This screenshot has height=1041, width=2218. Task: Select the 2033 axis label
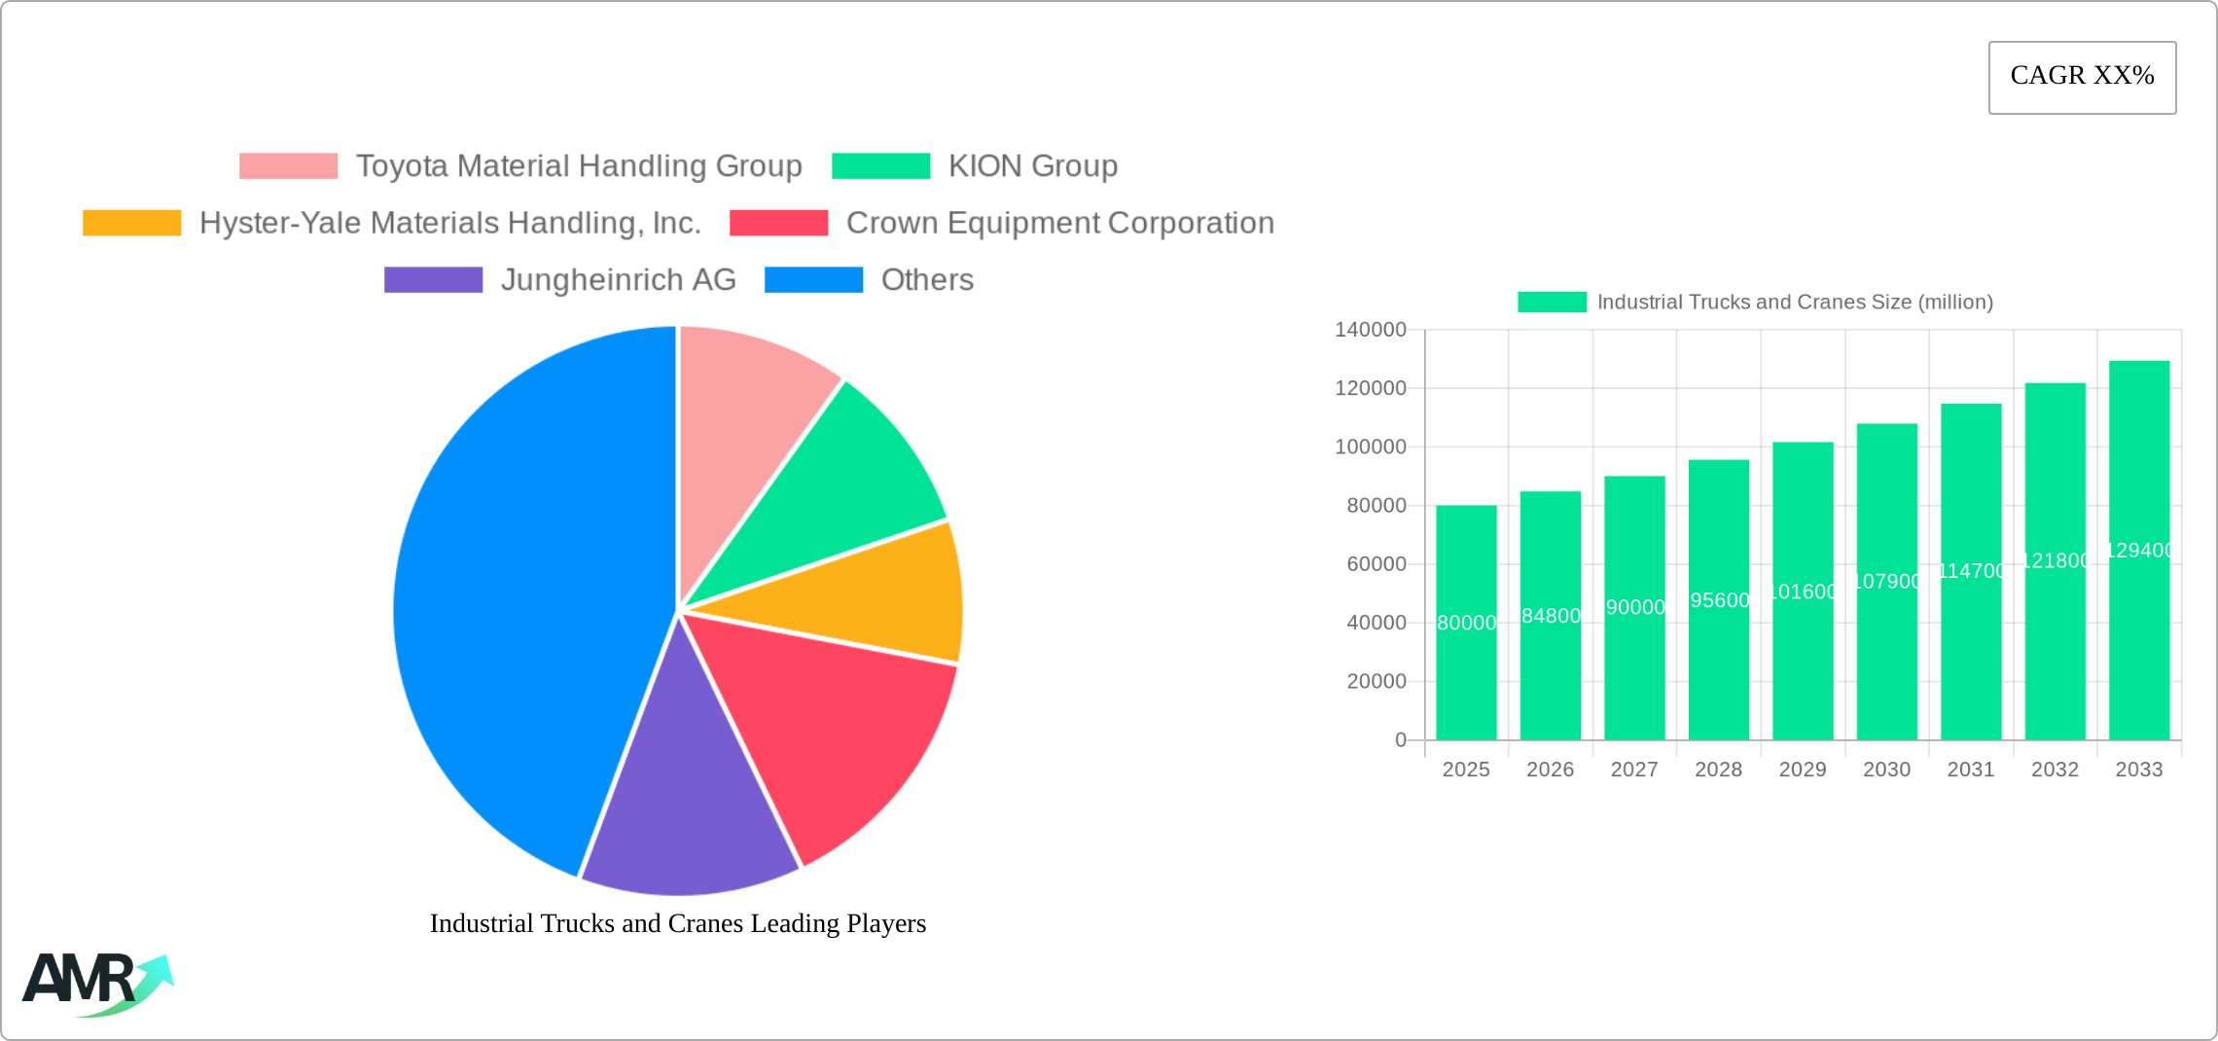[x=2137, y=769]
